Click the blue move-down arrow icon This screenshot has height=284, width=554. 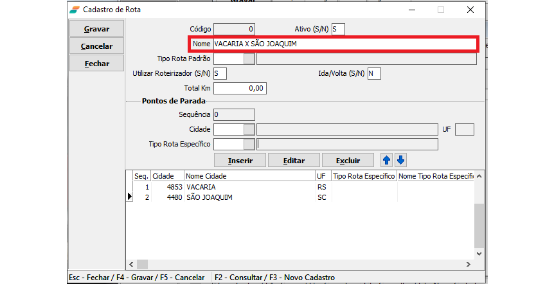(x=400, y=160)
